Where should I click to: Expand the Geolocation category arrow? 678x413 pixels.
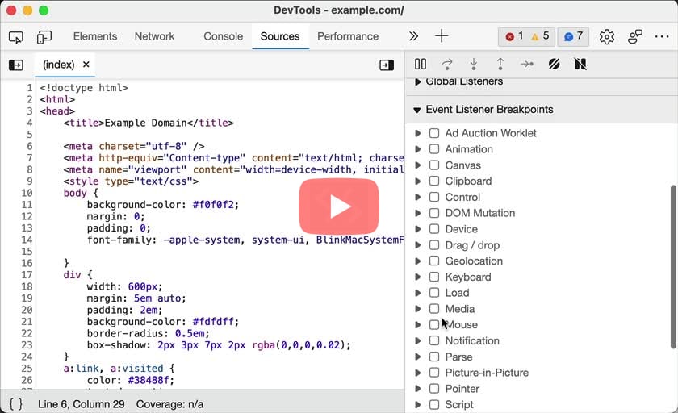[418, 261]
